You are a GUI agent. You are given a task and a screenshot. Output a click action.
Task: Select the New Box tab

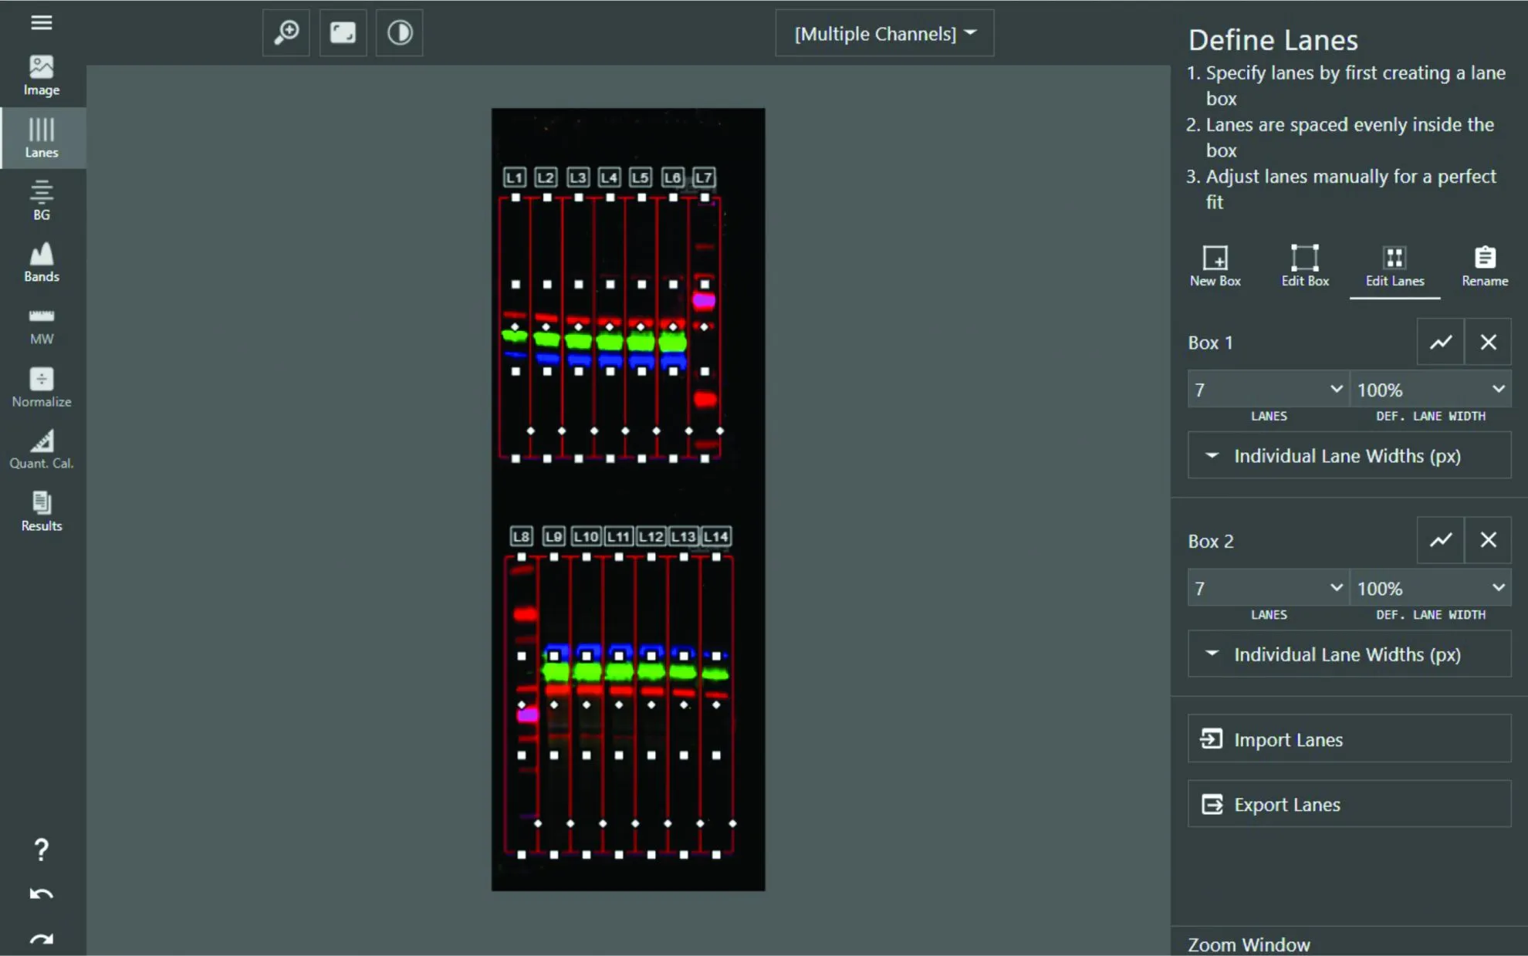(x=1215, y=265)
